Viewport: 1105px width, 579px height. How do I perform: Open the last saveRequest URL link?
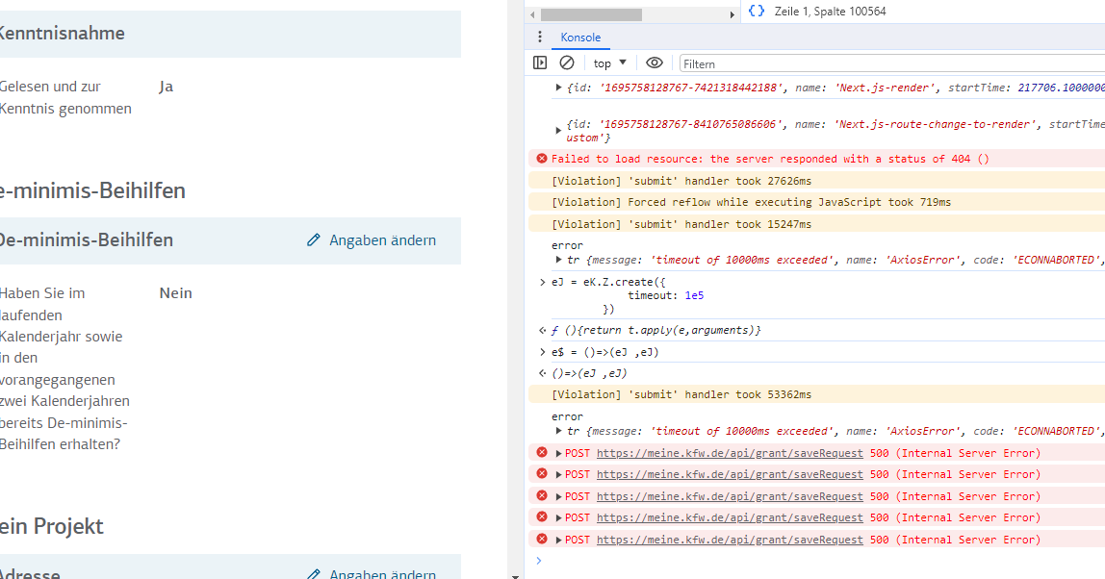point(730,541)
